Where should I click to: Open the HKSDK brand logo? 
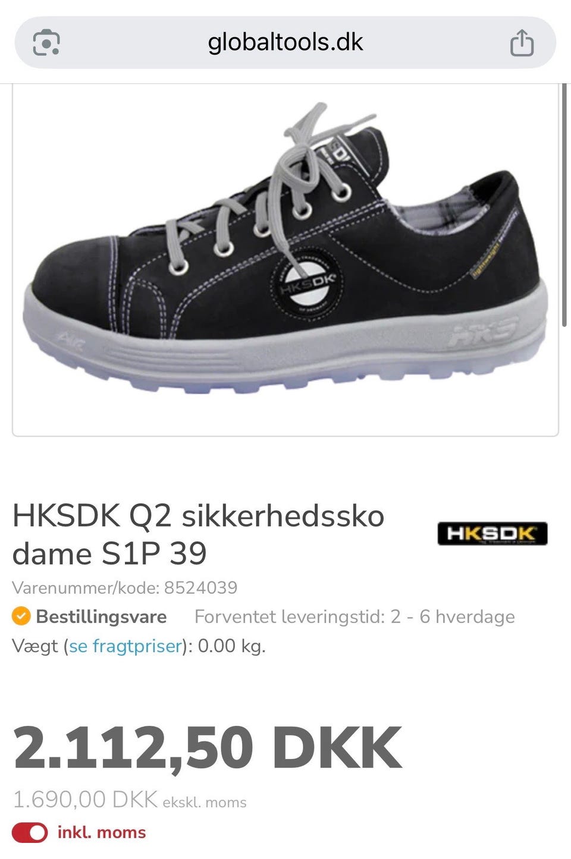(x=492, y=533)
